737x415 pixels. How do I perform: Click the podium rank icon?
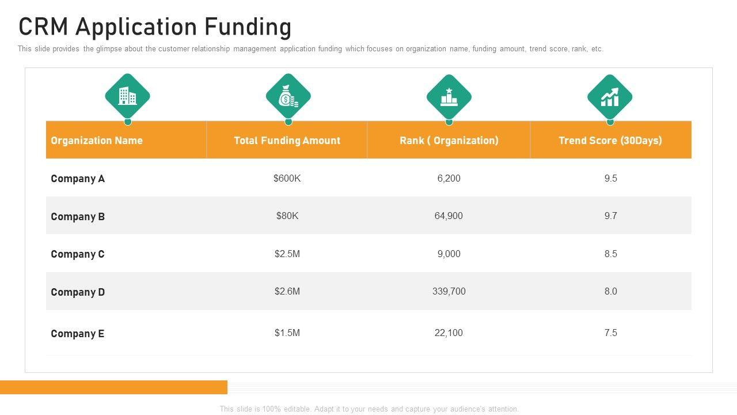click(x=449, y=96)
